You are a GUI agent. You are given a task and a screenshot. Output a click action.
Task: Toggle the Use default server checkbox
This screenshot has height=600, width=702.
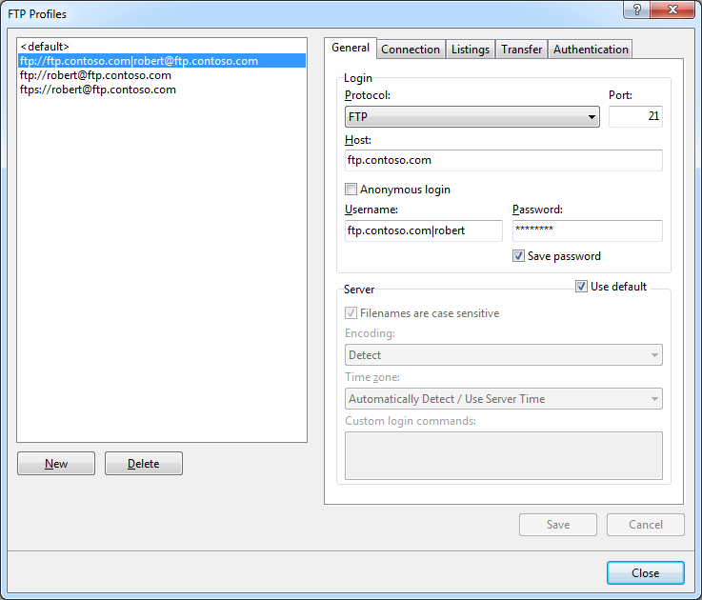(x=582, y=287)
